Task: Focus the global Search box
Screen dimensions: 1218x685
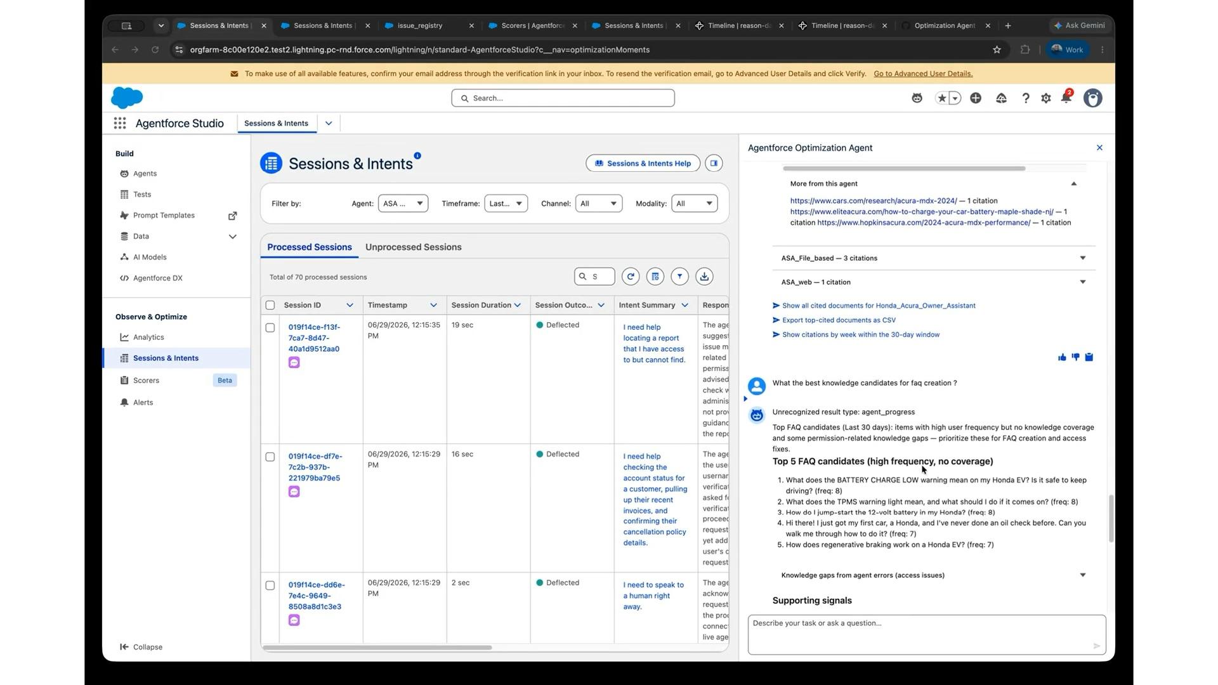Action: pyautogui.click(x=563, y=98)
